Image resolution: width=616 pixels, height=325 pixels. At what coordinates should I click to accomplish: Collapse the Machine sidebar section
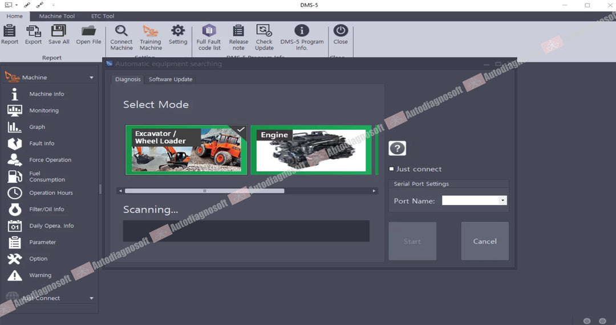point(91,77)
